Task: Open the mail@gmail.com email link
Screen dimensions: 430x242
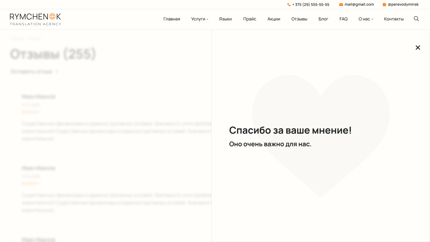Action: point(359,5)
